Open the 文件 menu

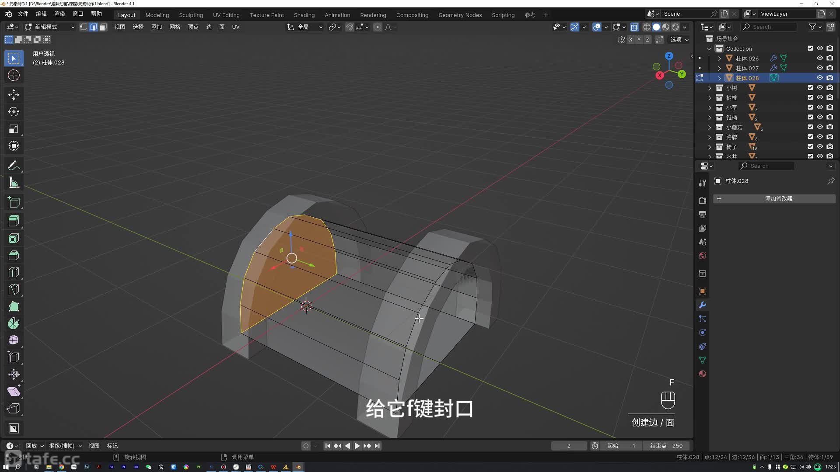coord(23,14)
